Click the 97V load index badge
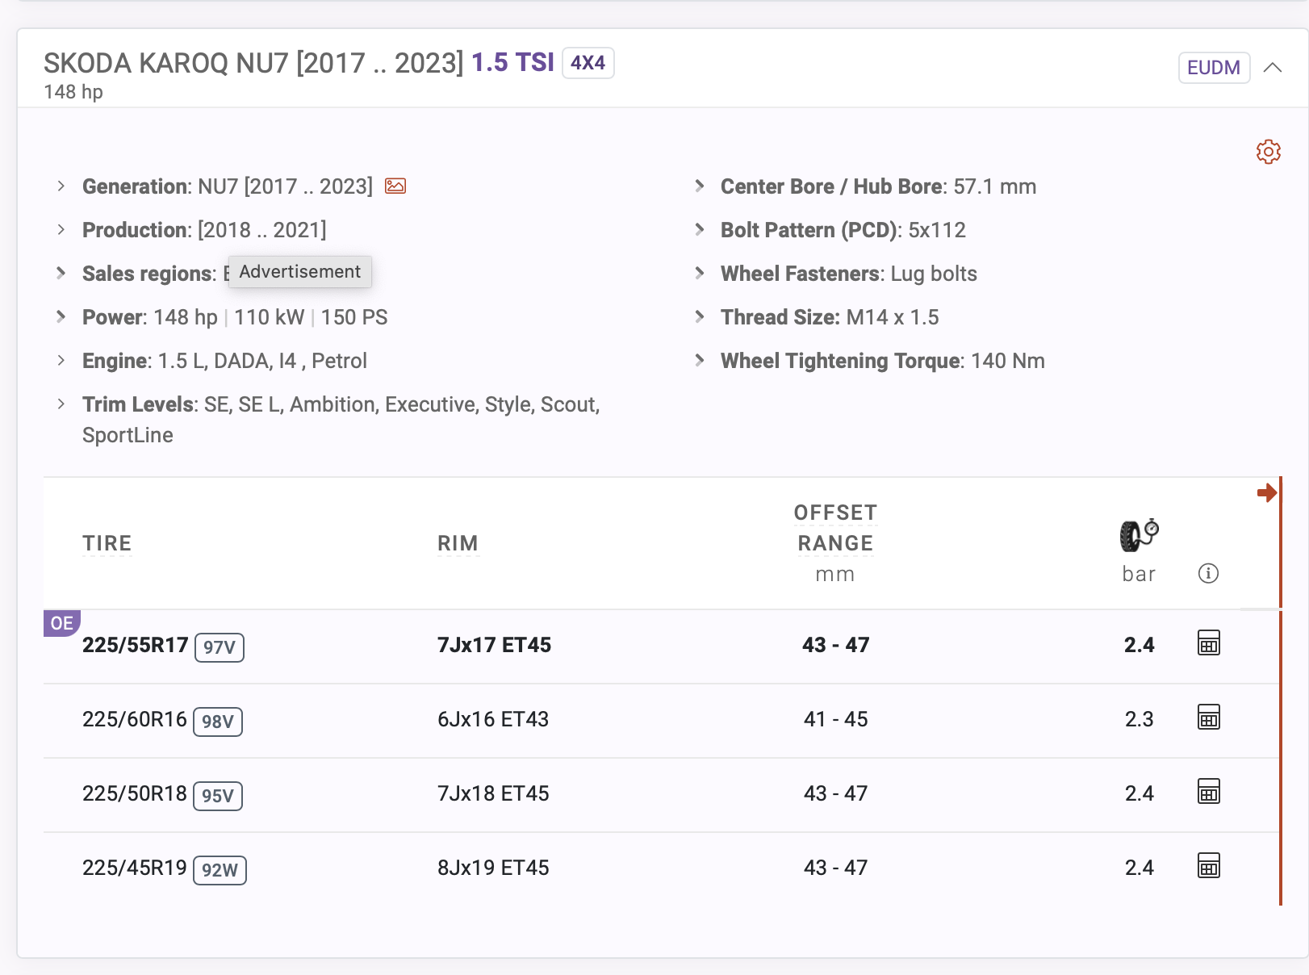This screenshot has height=975, width=1309. tap(220, 647)
